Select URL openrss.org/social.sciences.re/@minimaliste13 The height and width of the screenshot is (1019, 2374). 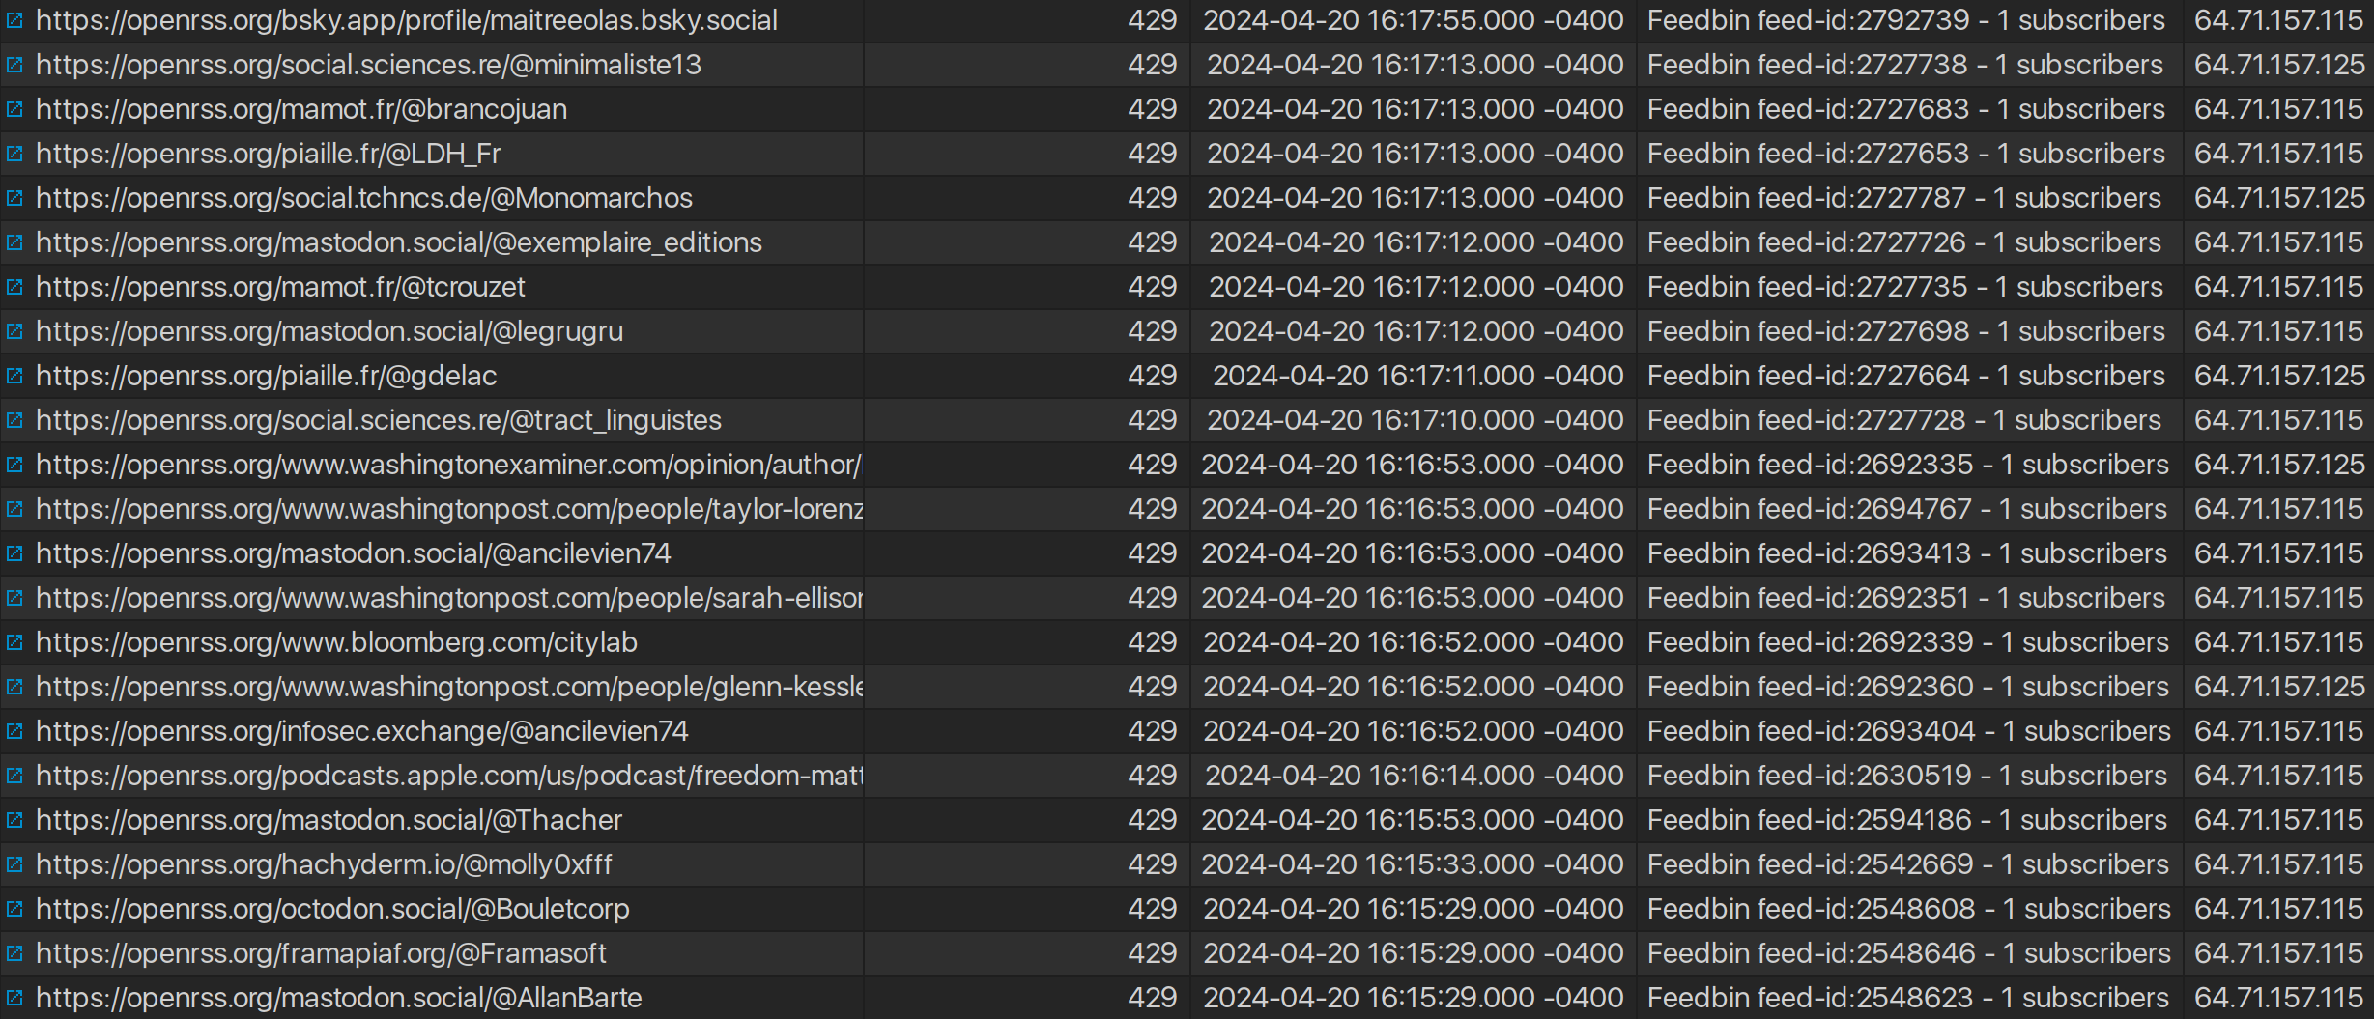368,65
